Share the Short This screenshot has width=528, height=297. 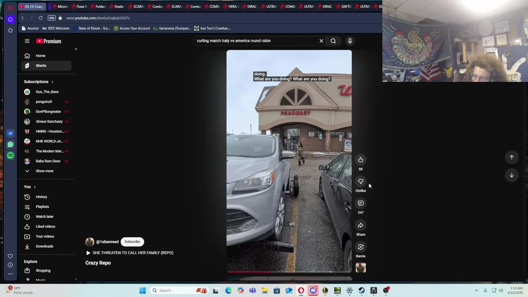[361, 225]
